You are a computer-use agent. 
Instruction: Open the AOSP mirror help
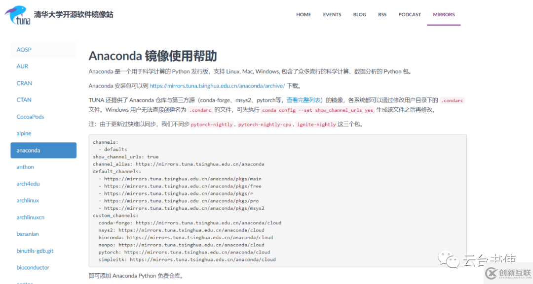[x=43, y=50]
